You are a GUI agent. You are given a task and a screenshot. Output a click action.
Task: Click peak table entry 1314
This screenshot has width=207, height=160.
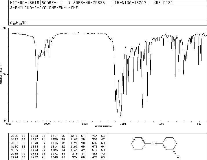pyautogui.click(x=58, y=146)
